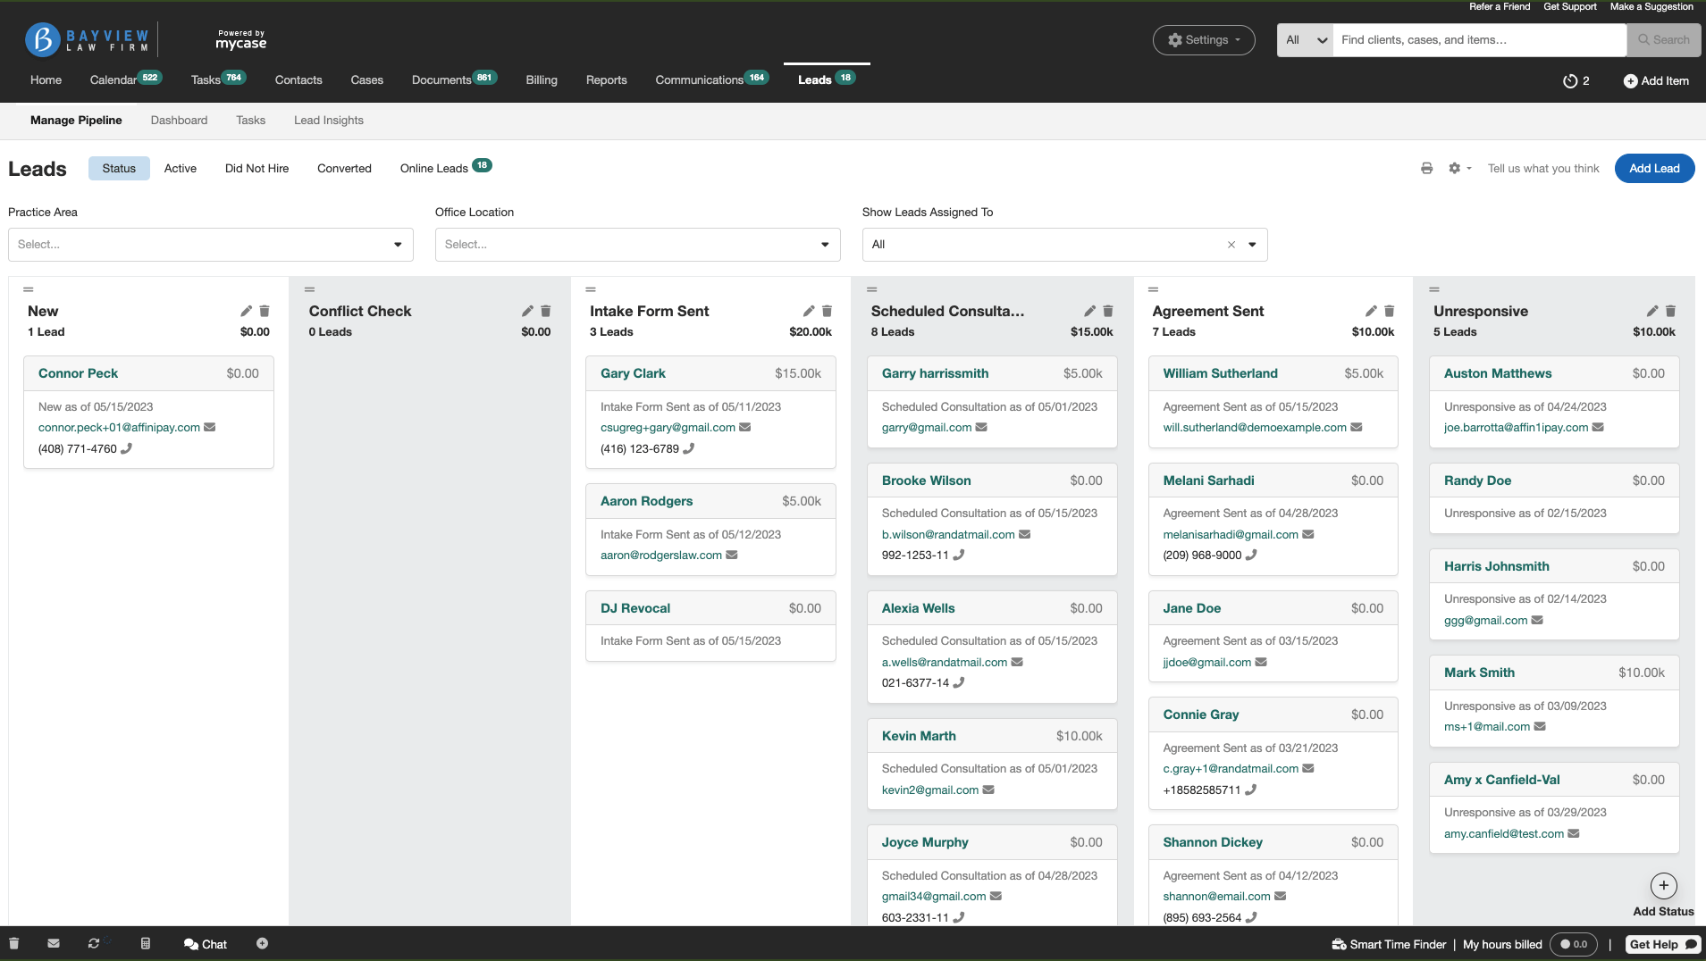
Task: Delete the New column using trash icon
Action: pos(265,311)
